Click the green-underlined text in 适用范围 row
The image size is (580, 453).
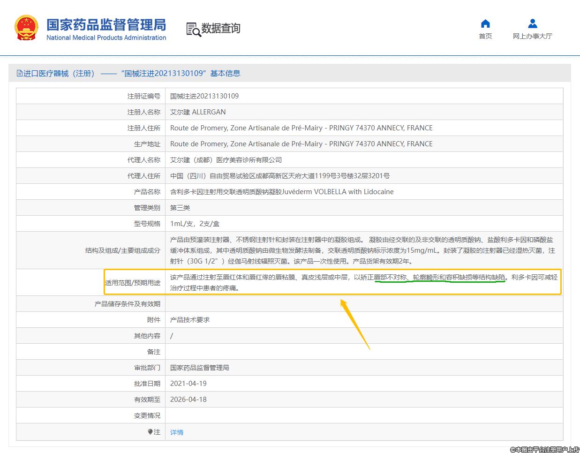pyautogui.click(x=439, y=278)
